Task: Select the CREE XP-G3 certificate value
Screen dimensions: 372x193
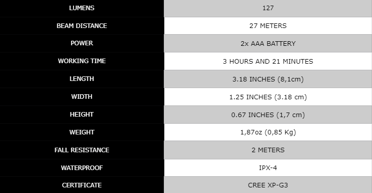Action: (x=268, y=185)
